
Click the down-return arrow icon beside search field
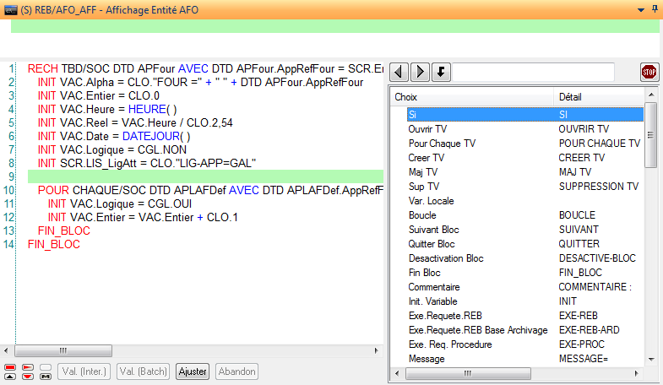[x=441, y=72]
